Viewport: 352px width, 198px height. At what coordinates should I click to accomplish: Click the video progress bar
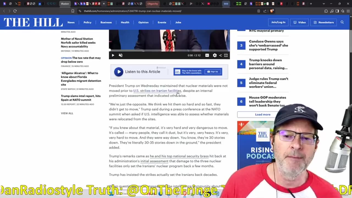pyautogui.click(x=169, y=51)
